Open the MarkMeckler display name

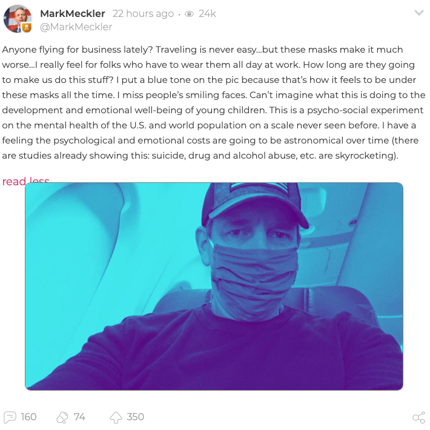[73, 13]
